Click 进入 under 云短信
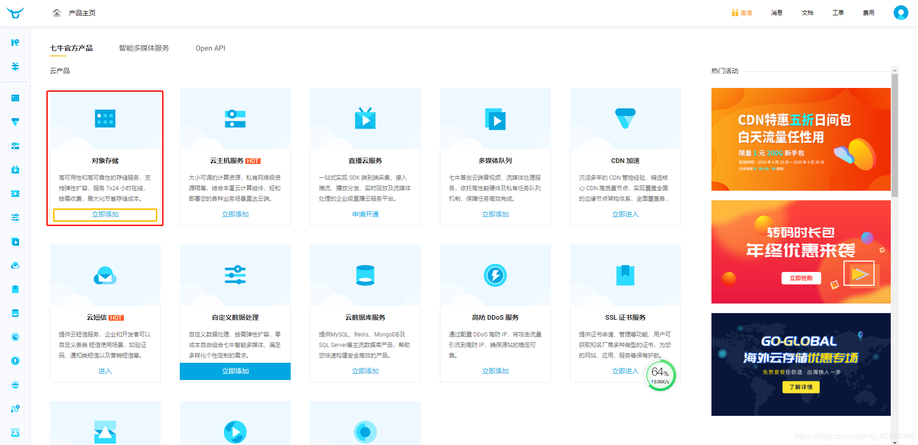This screenshot has width=918, height=445. [105, 371]
